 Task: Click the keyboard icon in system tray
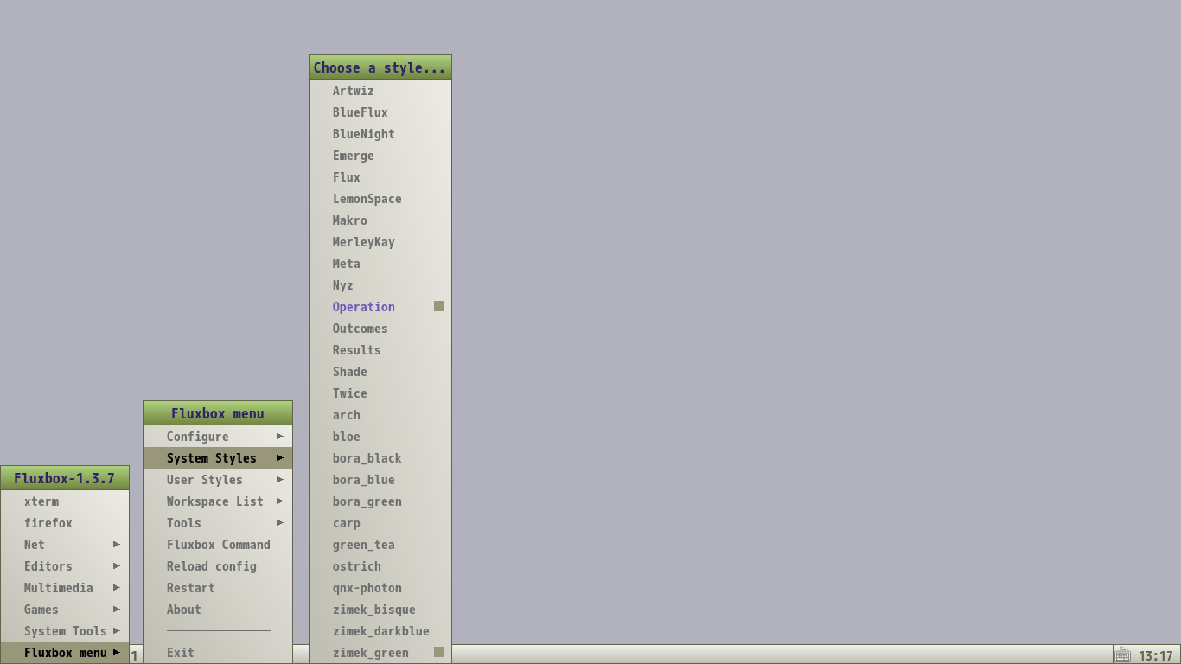pos(1123,654)
